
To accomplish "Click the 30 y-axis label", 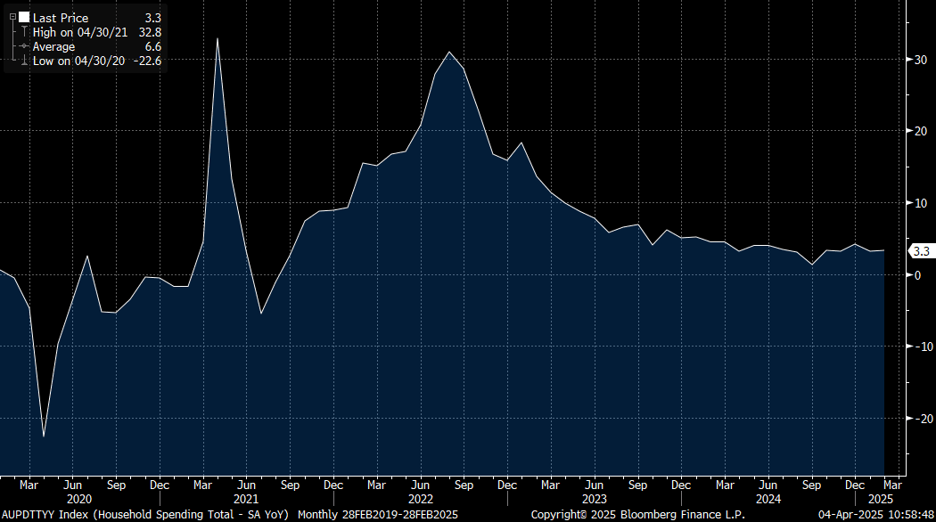I will tap(921, 60).
